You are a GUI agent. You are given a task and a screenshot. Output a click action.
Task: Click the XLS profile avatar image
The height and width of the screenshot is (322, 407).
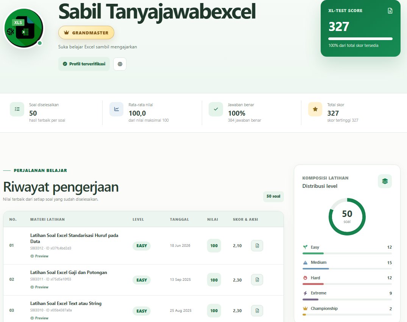(24, 28)
